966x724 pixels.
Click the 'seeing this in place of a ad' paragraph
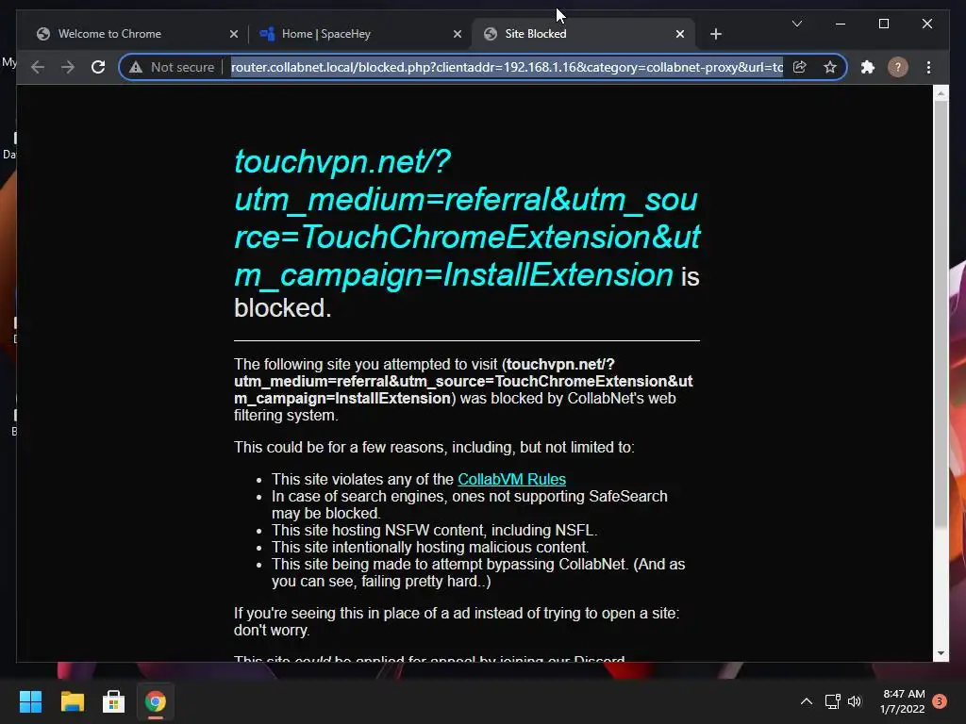pyautogui.click(x=457, y=622)
